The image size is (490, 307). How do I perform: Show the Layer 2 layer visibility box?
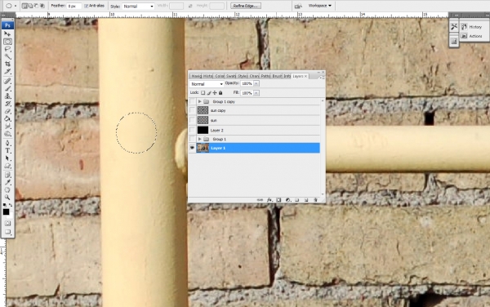tap(192, 130)
